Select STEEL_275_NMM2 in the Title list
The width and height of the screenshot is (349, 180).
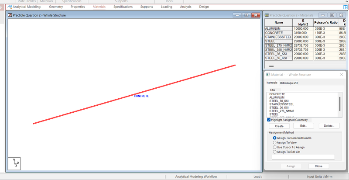click(281, 111)
